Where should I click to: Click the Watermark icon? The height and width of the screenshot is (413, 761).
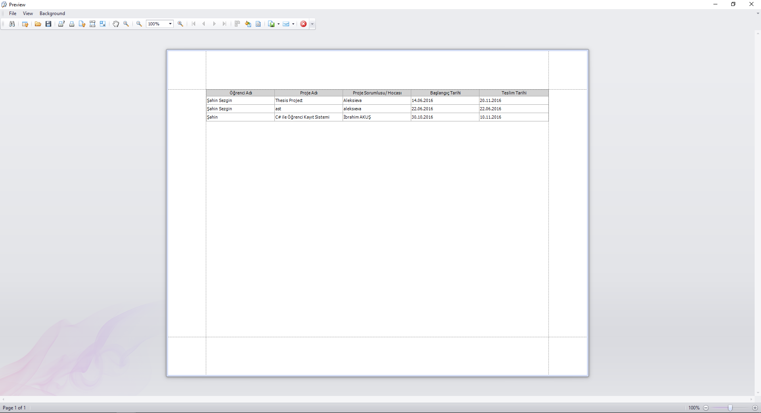pyautogui.click(x=259, y=24)
